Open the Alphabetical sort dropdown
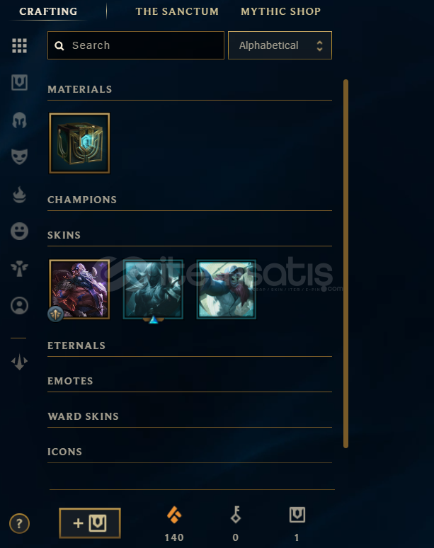 pyautogui.click(x=280, y=45)
